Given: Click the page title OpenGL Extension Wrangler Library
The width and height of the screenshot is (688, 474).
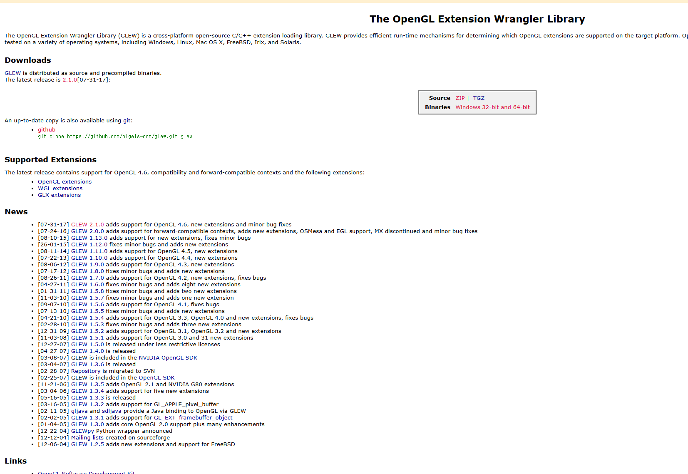Looking at the screenshot, I should 477,19.
